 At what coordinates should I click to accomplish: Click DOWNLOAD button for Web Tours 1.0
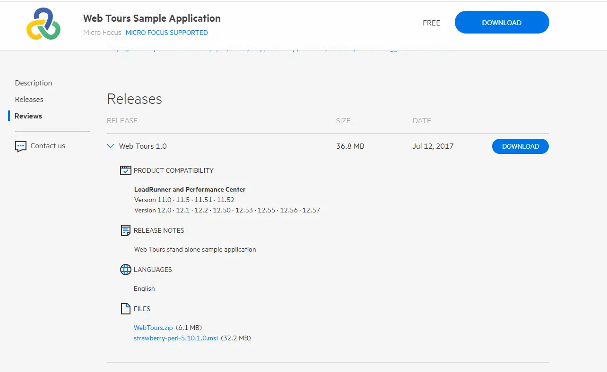(520, 146)
